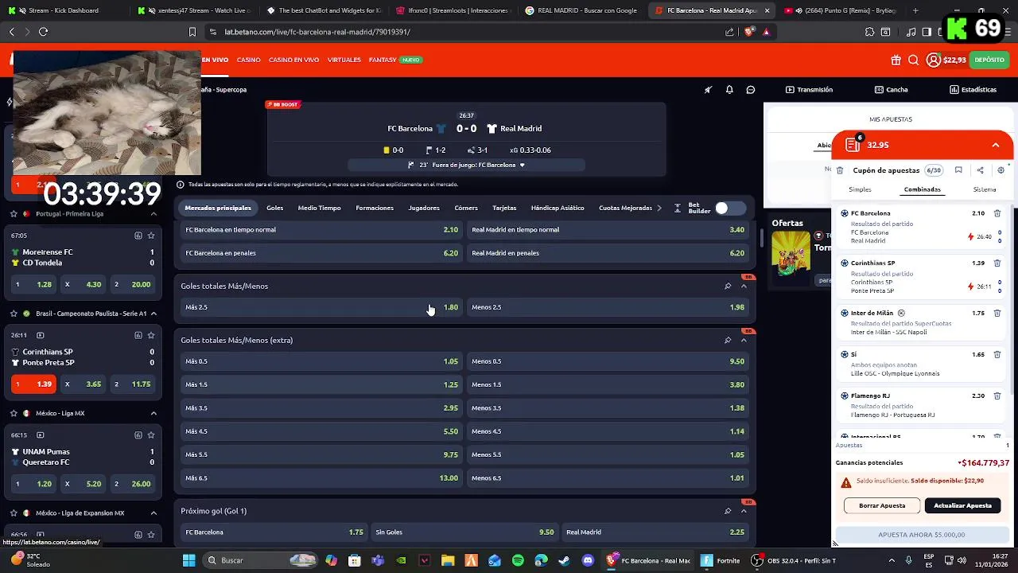Click the pin icon beside the bell
Viewport: 1018px width, 573px height.
tap(708, 90)
